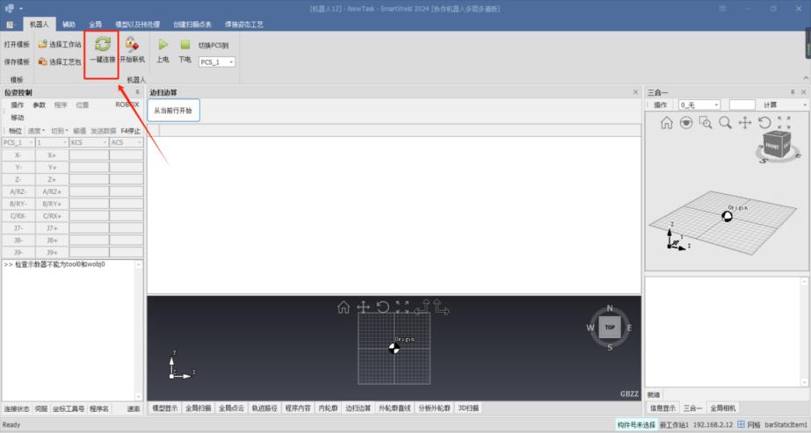Click home view icon in 三合一 panel
Screen dimensions: 811x433
[x=667, y=123]
